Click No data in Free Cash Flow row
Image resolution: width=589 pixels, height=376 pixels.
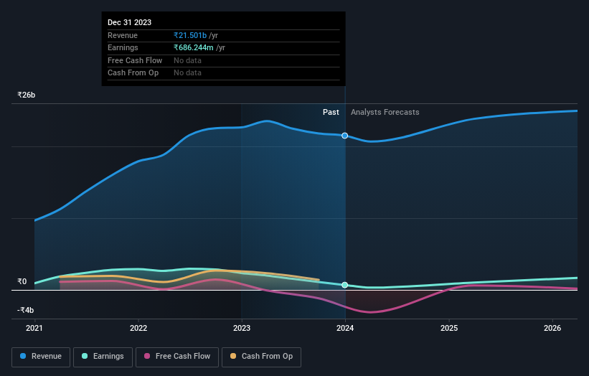tap(187, 60)
